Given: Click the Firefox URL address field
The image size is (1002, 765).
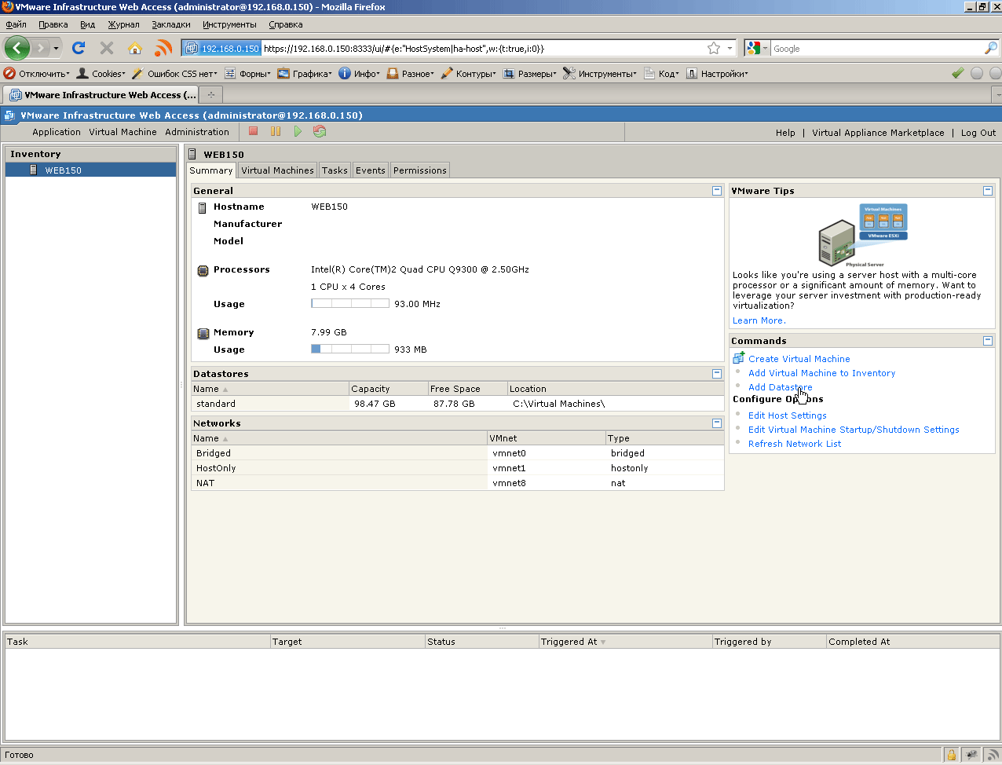Looking at the screenshot, I should 483,49.
